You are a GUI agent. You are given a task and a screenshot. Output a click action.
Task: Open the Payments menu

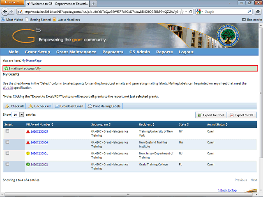(x=113, y=52)
